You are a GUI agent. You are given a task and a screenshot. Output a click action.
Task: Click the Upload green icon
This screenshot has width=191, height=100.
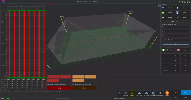163,13
